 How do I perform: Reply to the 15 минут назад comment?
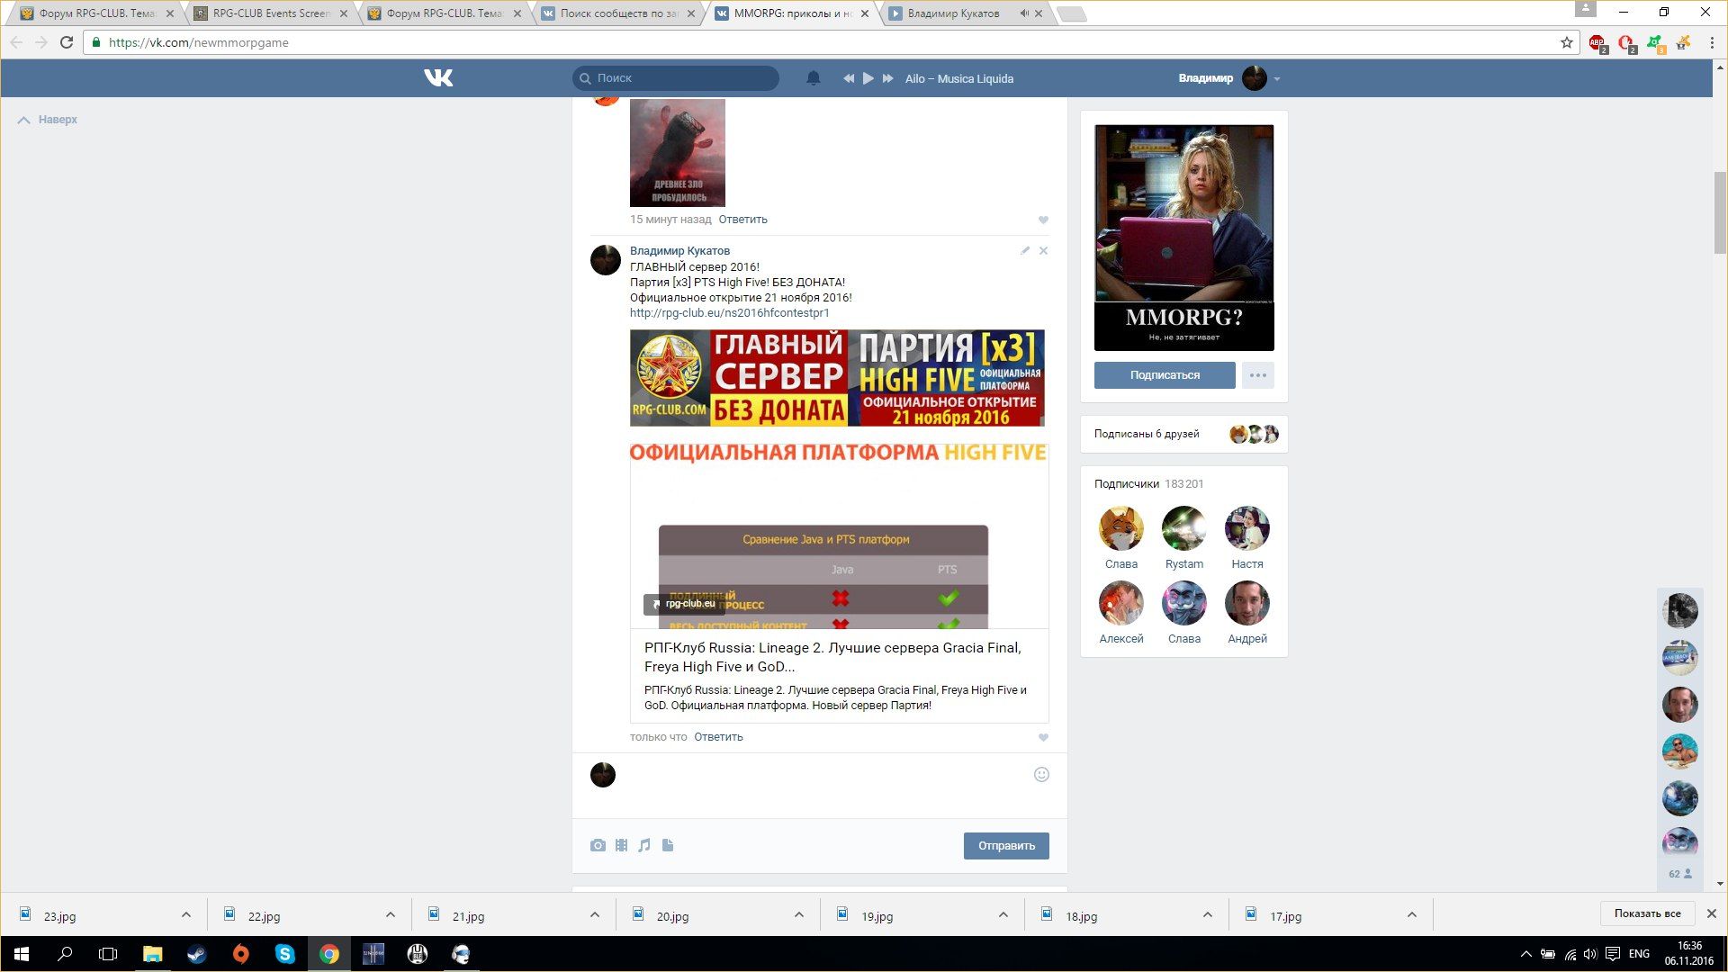(742, 220)
